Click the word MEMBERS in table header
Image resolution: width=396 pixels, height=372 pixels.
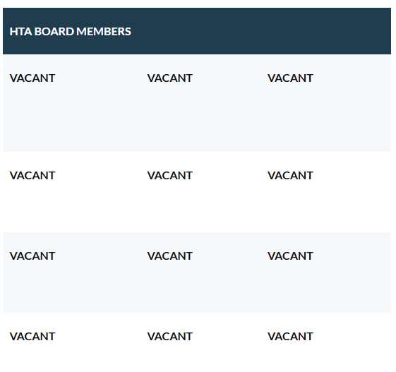click(104, 32)
